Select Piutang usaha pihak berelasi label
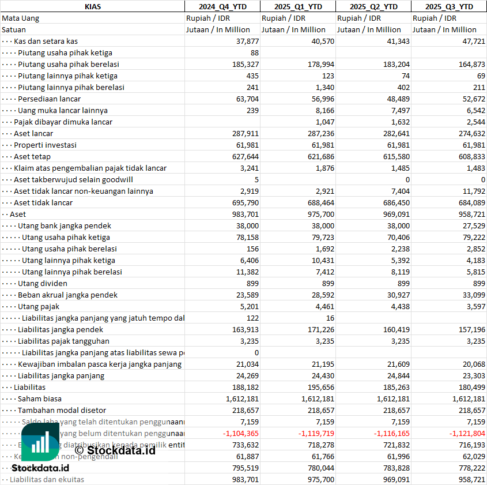Image resolution: width=487 pixels, height=485 pixels. pos(69,65)
